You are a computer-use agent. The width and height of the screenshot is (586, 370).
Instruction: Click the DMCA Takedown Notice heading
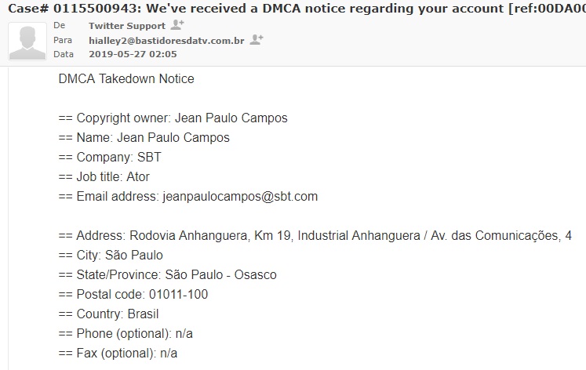coord(126,79)
